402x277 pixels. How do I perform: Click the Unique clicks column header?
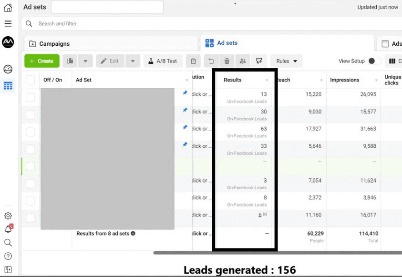coord(392,80)
